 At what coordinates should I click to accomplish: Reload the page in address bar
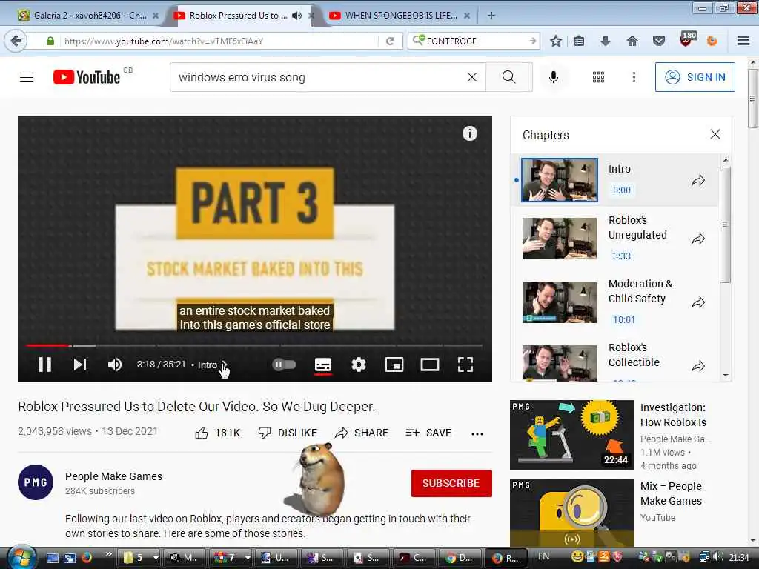tap(390, 41)
